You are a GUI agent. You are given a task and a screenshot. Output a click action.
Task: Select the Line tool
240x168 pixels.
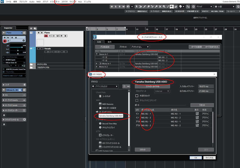168,6
